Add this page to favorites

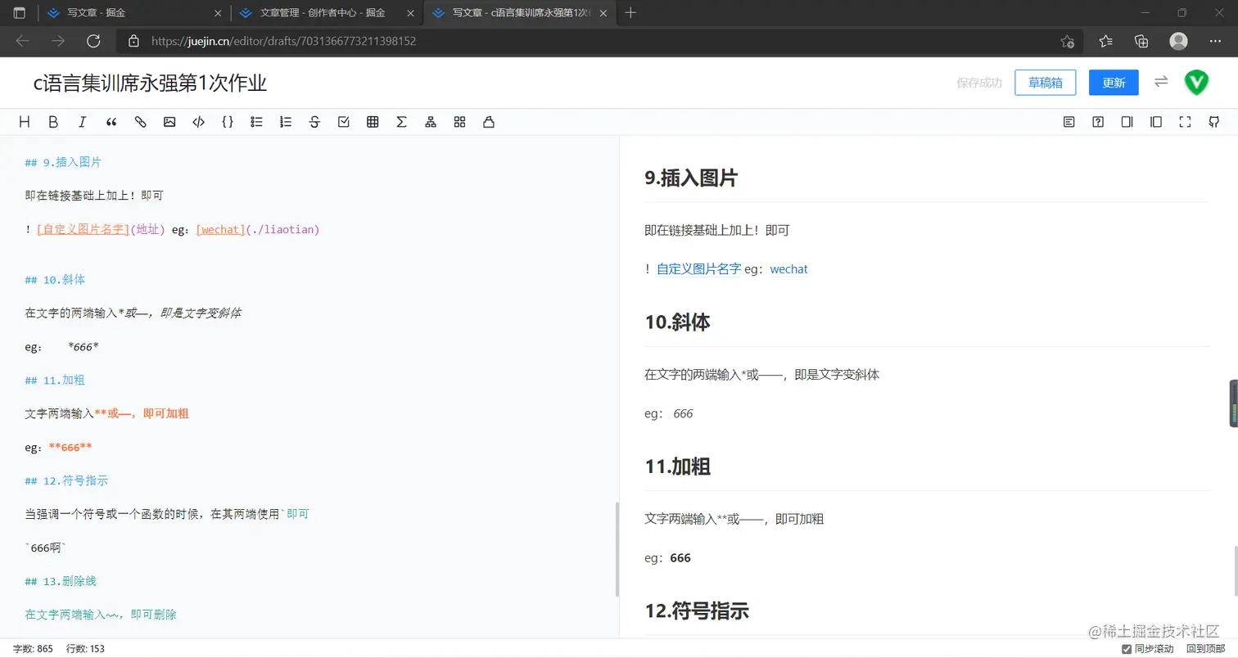coord(1067,41)
